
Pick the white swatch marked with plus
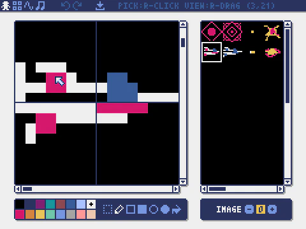tap(91, 204)
